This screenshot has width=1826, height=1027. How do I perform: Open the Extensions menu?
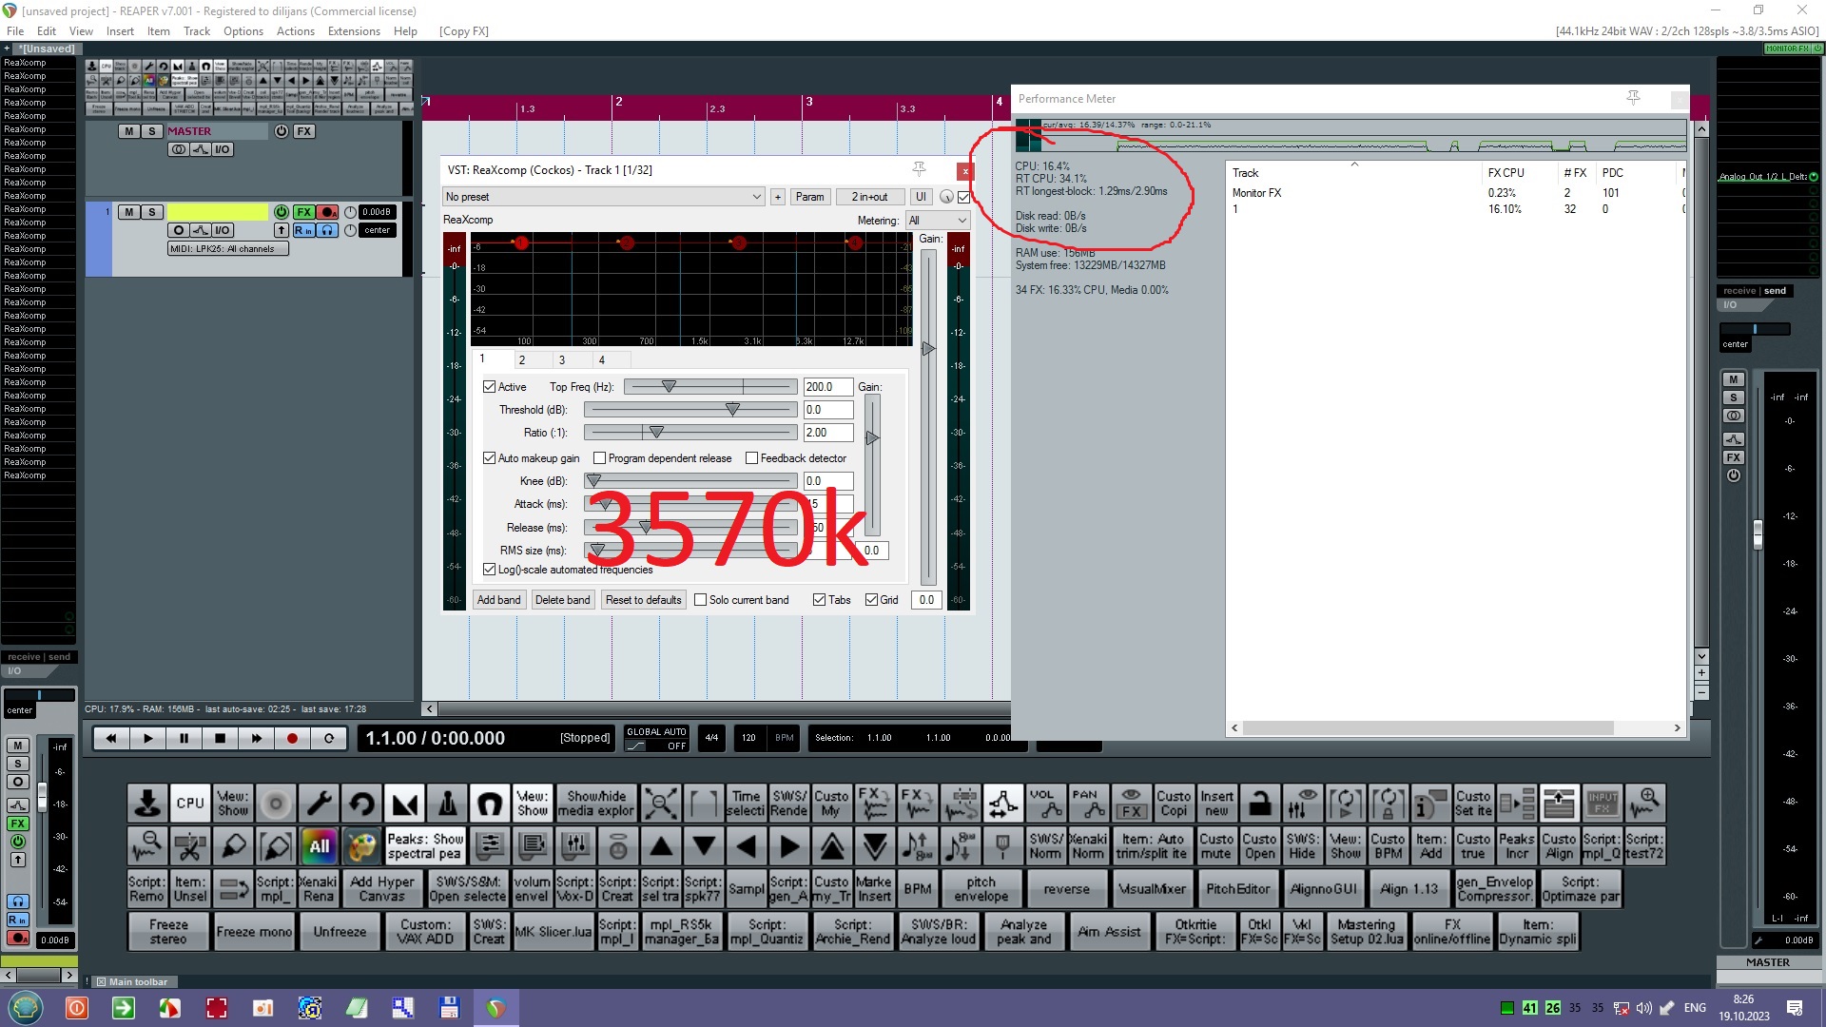pos(354,30)
